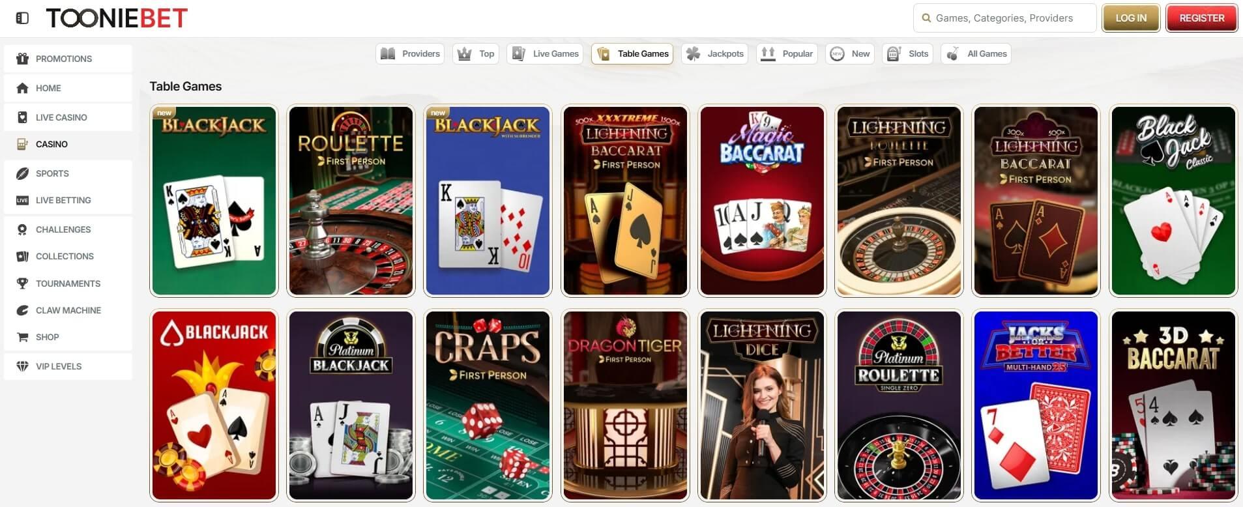This screenshot has width=1243, height=507.
Task: Open the Providers category tab
Action: click(x=410, y=53)
